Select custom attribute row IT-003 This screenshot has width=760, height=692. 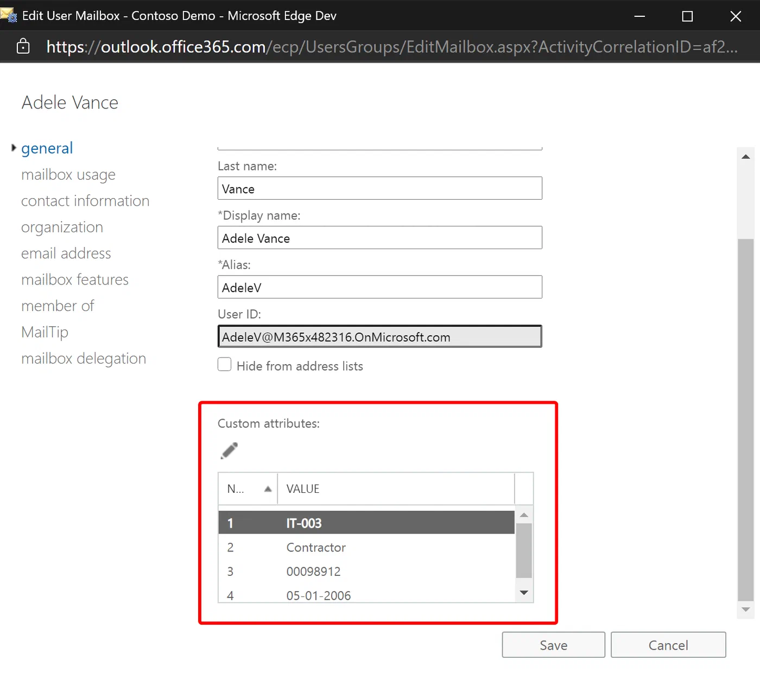pyautogui.click(x=366, y=523)
